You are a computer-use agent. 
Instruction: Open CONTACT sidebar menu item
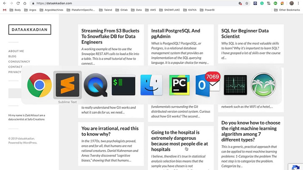(15, 67)
